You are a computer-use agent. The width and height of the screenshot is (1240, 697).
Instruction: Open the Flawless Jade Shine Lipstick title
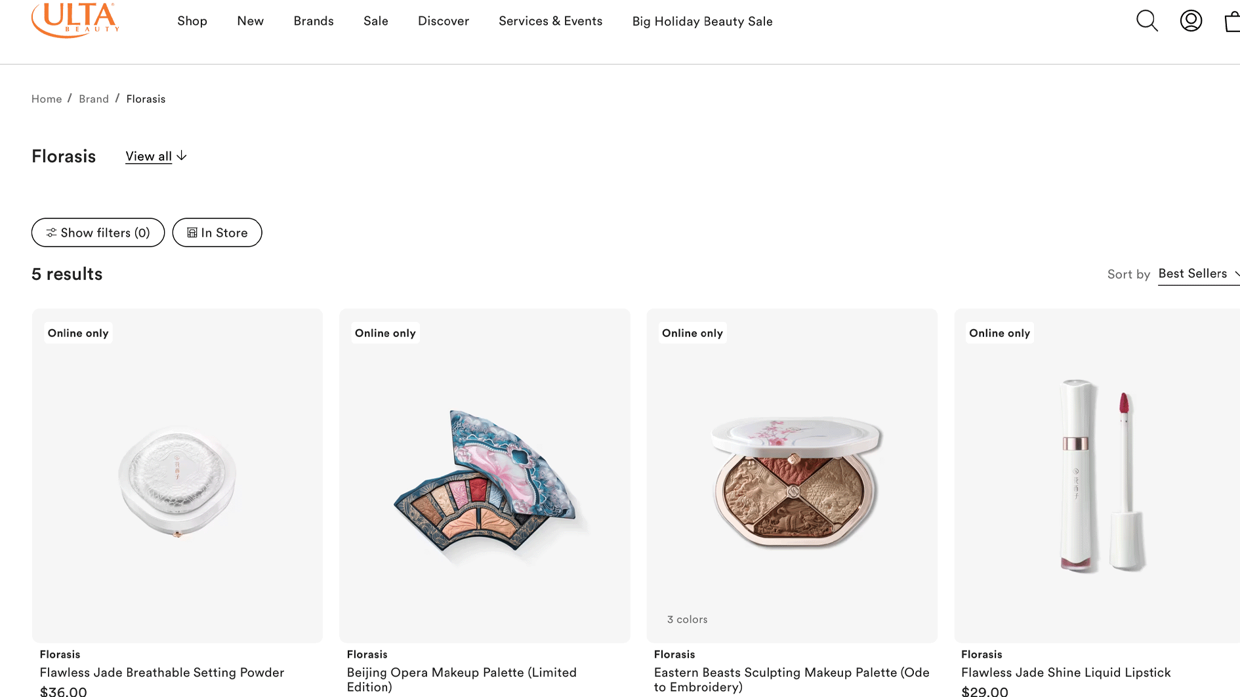point(1065,673)
